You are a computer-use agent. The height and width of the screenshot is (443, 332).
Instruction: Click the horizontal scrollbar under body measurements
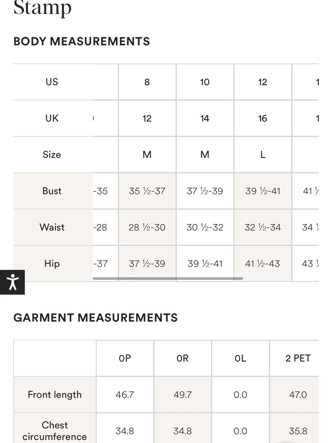(168, 278)
